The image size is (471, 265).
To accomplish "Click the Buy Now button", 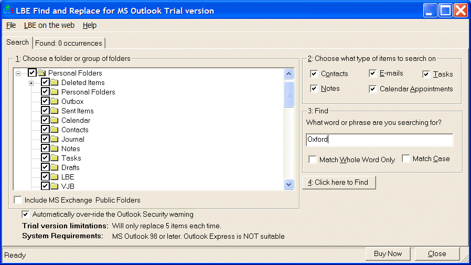I will [388, 254].
